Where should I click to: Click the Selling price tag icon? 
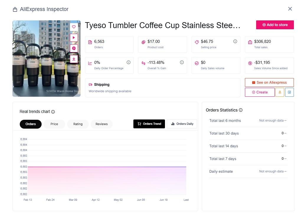197,42
